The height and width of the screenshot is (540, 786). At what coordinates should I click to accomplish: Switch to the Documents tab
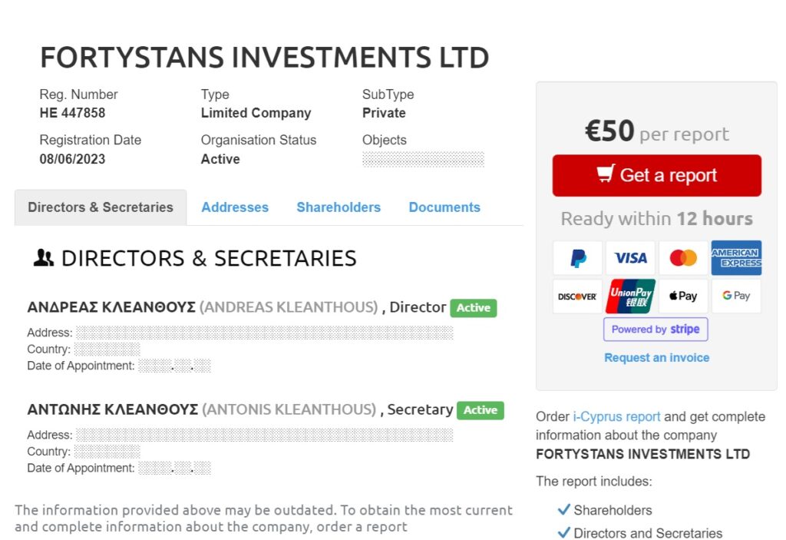pos(444,207)
